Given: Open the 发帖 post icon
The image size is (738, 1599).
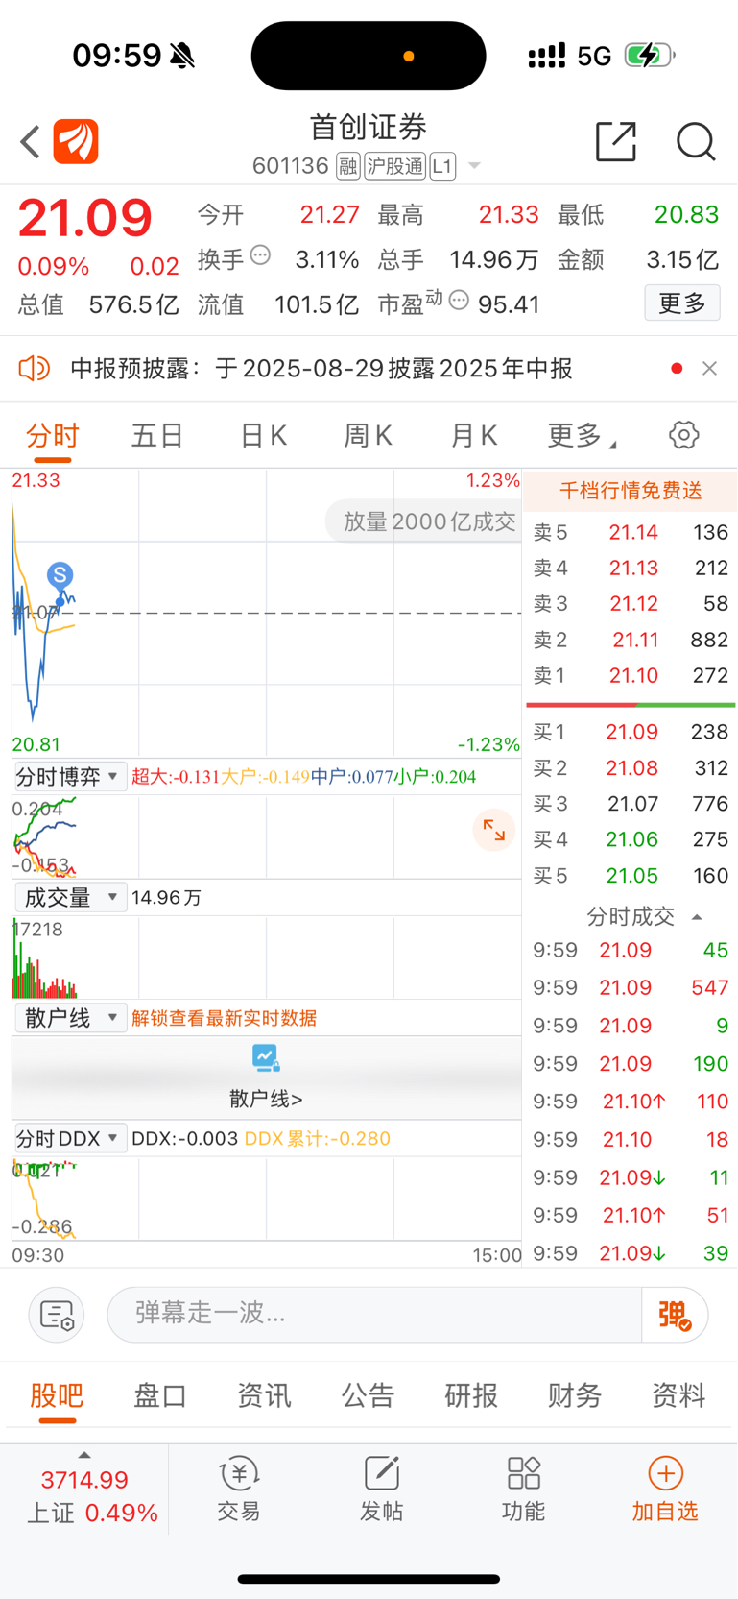Looking at the screenshot, I should 381,1489.
